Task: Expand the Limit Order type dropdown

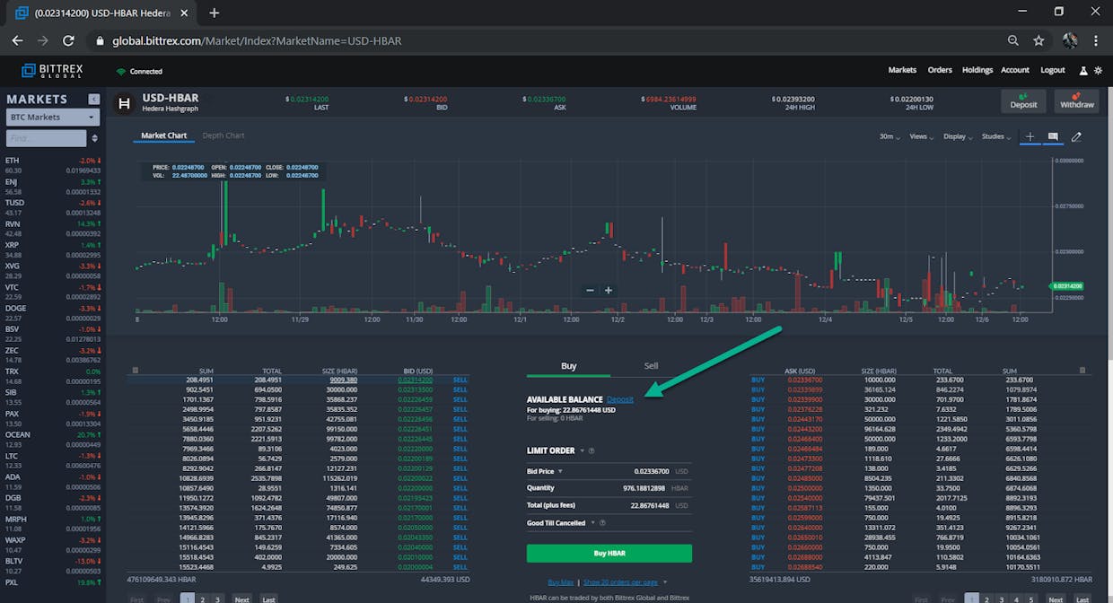Action: point(581,450)
